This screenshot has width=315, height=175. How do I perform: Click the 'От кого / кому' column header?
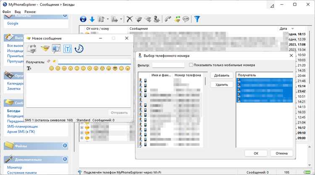[x=97, y=29]
